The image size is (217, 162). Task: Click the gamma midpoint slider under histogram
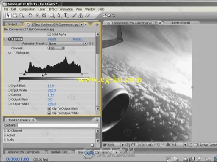[45, 74]
